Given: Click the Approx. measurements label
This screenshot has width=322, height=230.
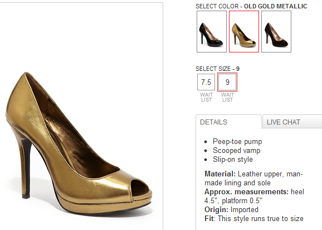Looking at the screenshot, I should coord(246,191).
